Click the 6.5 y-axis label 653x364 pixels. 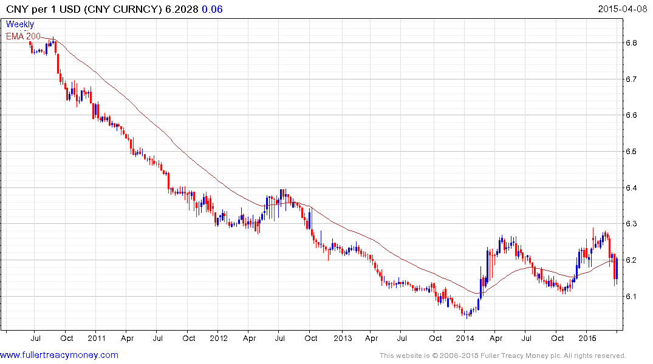[631, 152]
